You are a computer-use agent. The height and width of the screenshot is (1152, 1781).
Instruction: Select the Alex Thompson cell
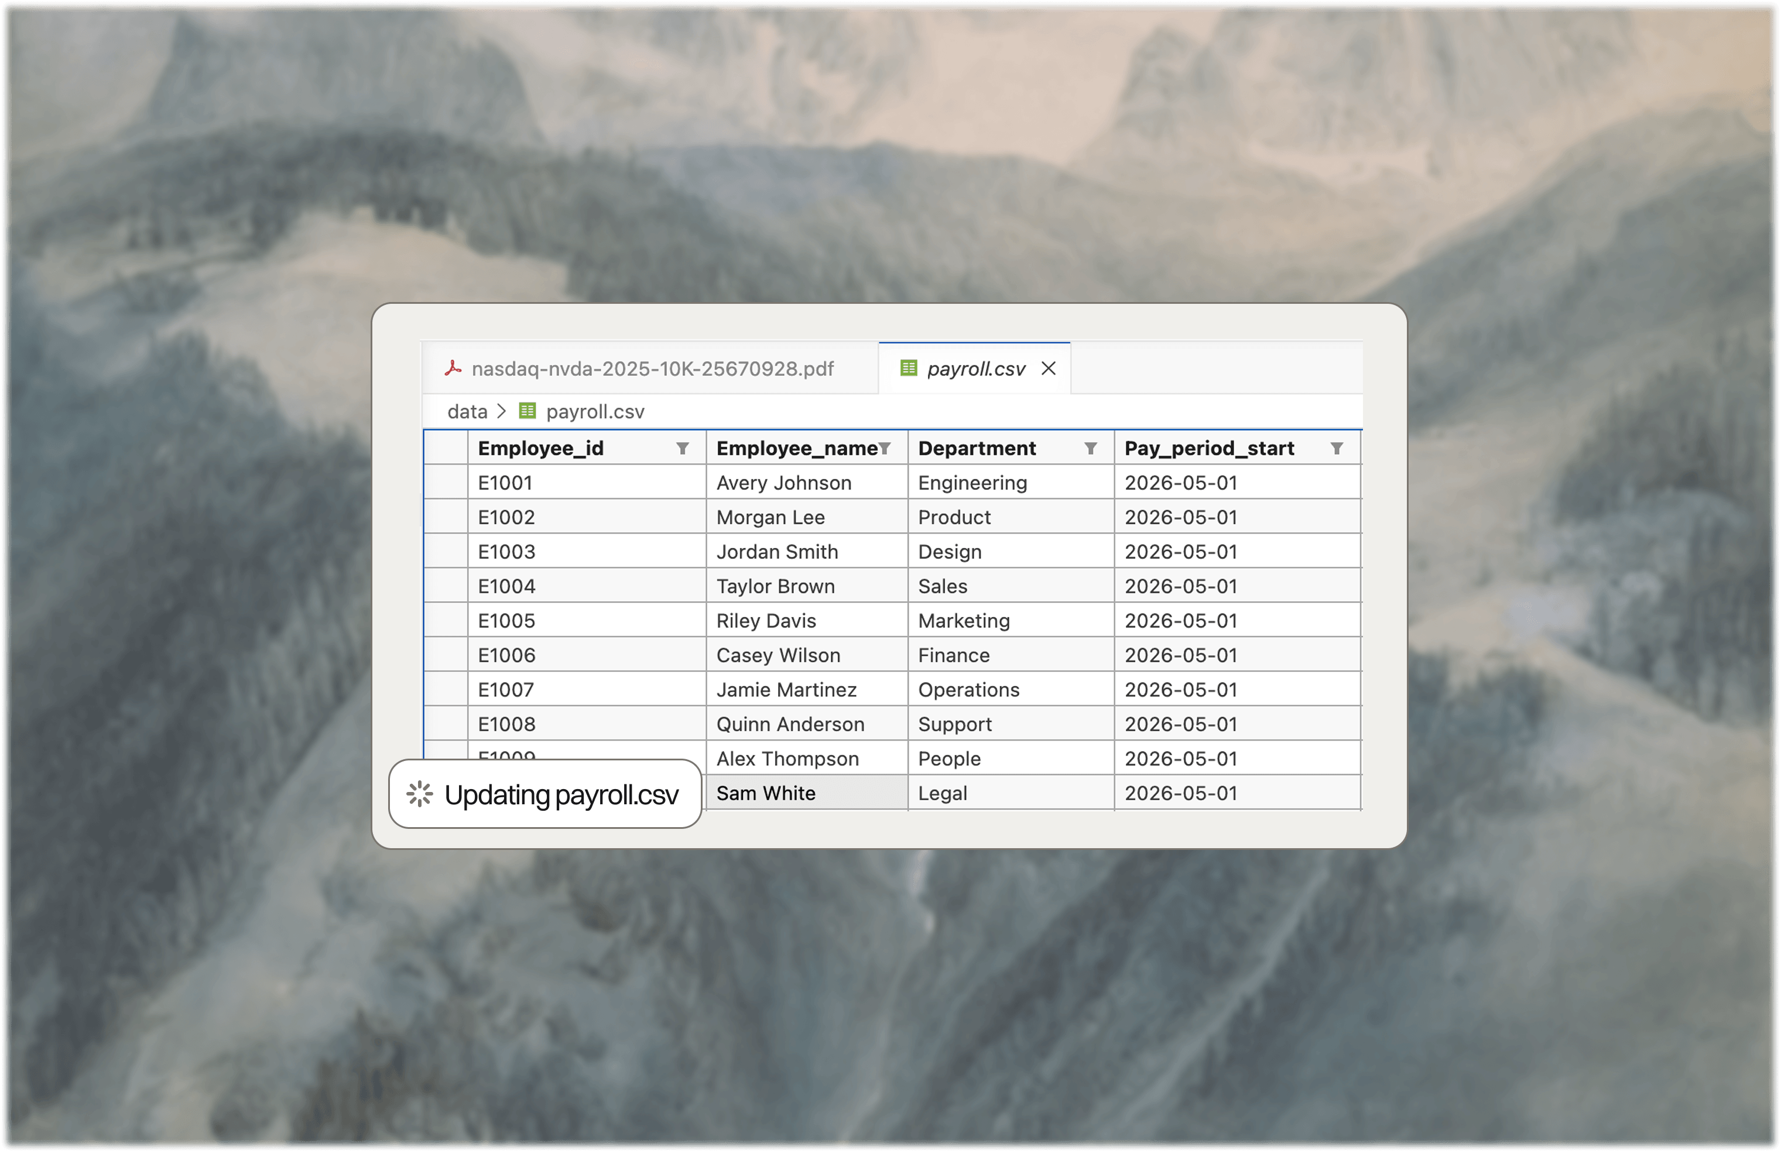(807, 758)
